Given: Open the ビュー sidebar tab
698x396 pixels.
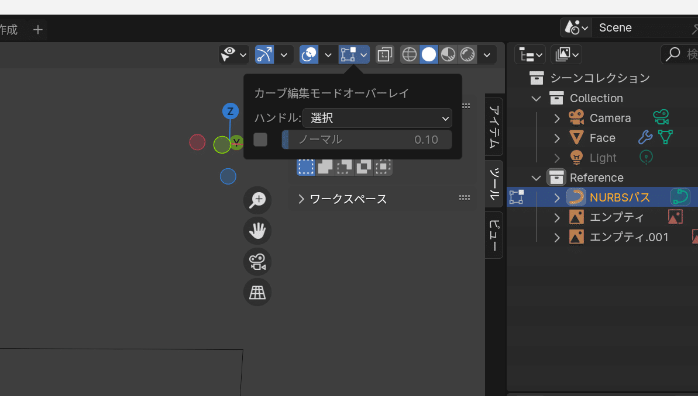Looking at the screenshot, I should 494,235.
